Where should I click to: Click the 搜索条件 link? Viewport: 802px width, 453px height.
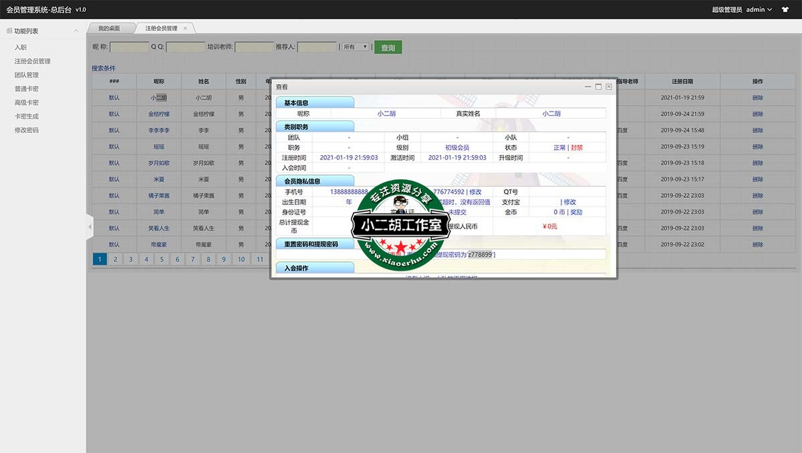[x=104, y=67]
